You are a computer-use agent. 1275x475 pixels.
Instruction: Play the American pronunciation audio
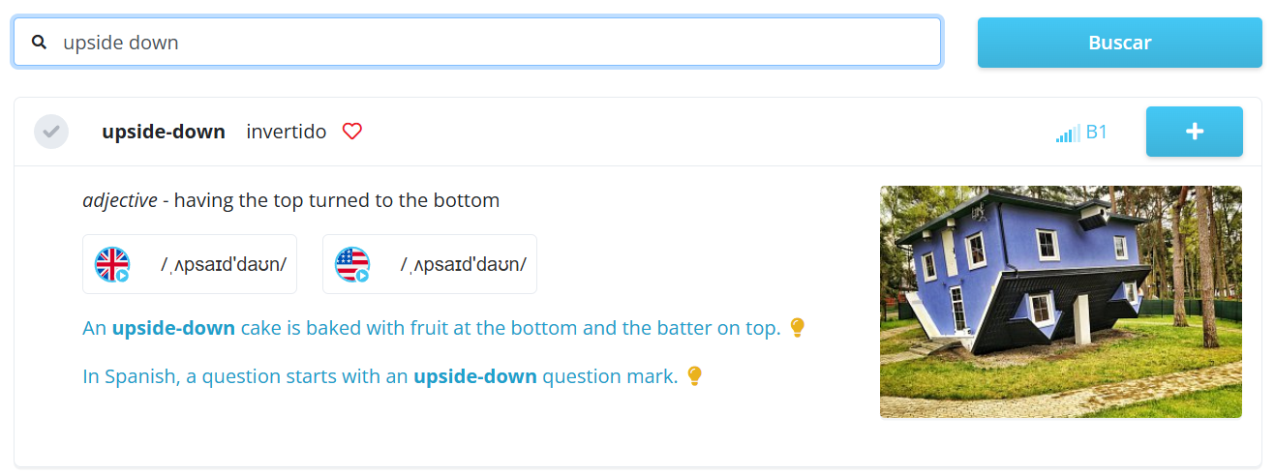(352, 264)
